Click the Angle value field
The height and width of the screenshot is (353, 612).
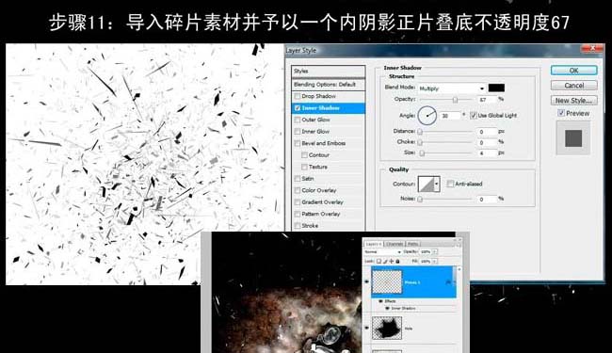click(450, 116)
